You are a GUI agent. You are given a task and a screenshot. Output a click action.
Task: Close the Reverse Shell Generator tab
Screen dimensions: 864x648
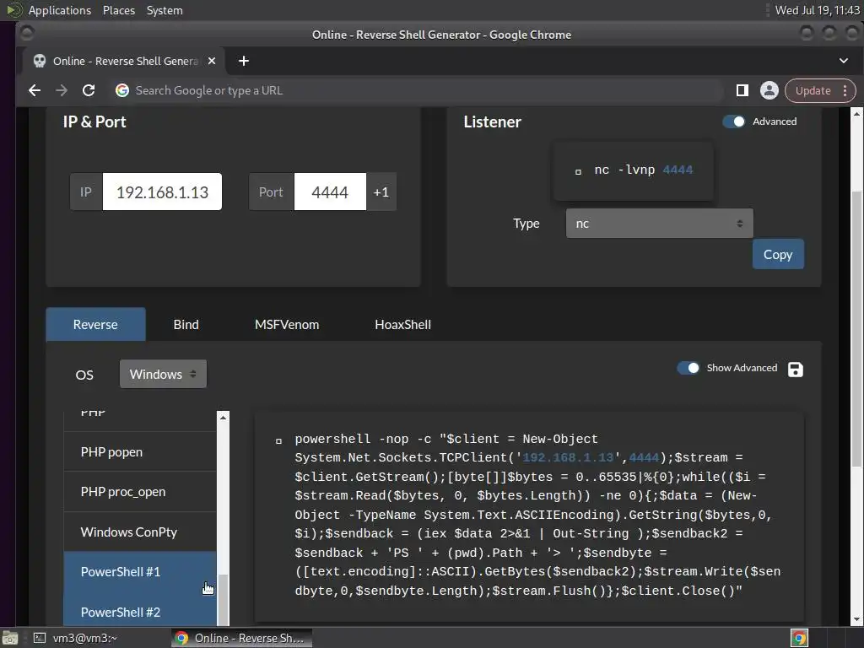click(x=212, y=61)
